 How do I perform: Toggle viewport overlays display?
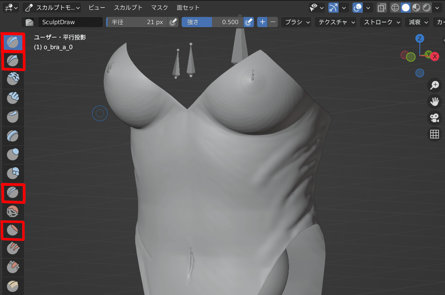pos(358,7)
